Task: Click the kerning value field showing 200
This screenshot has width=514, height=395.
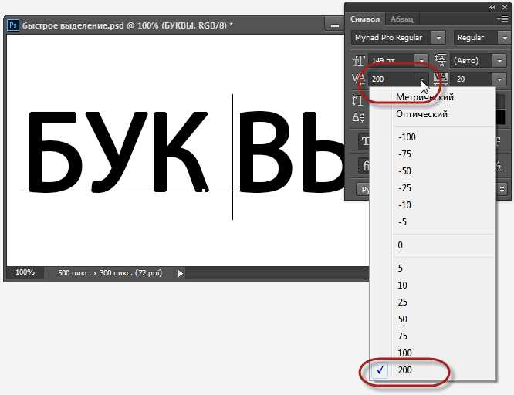Action: 391,79
